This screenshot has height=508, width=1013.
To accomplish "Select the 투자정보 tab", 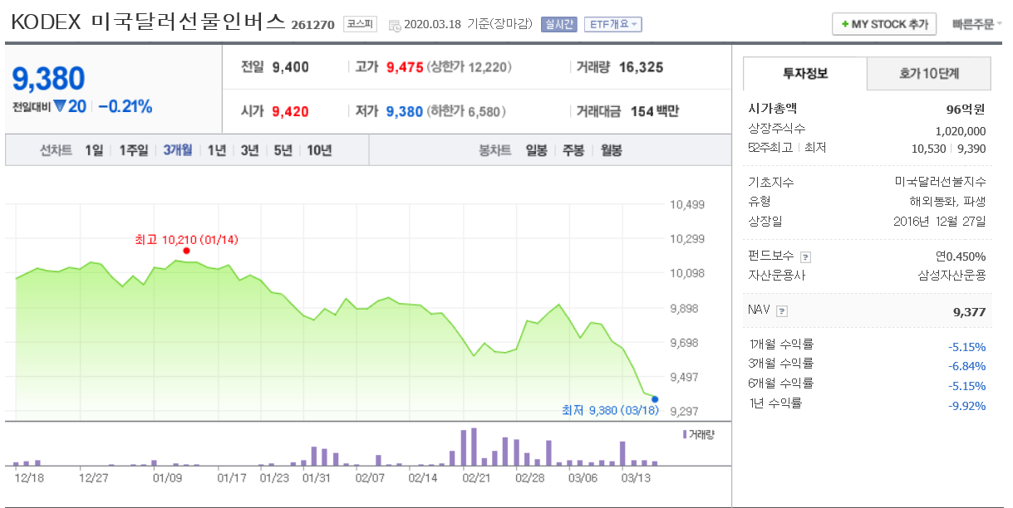I will (x=804, y=74).
